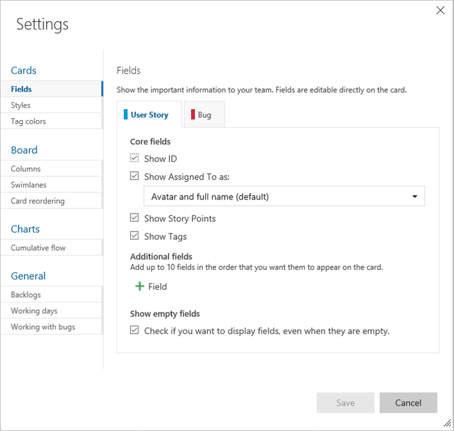Uncheck Show Assigned To as checkbox

coord(134,176)
